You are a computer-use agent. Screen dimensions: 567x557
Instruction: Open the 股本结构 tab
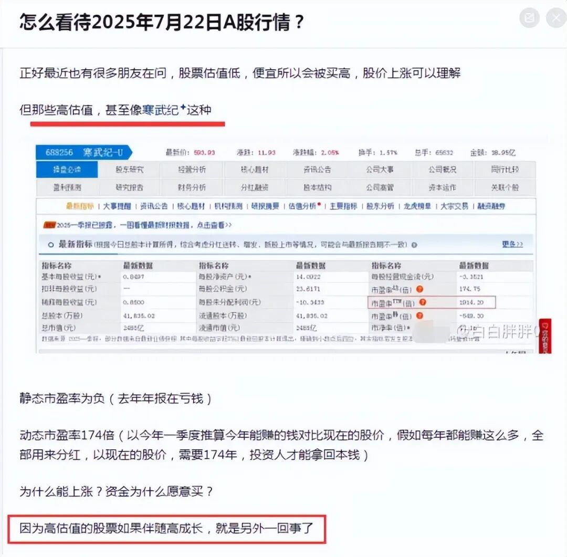point(317,187)
